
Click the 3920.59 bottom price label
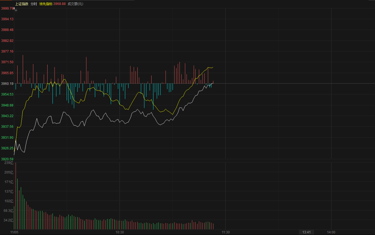click(x=7, y=159)
